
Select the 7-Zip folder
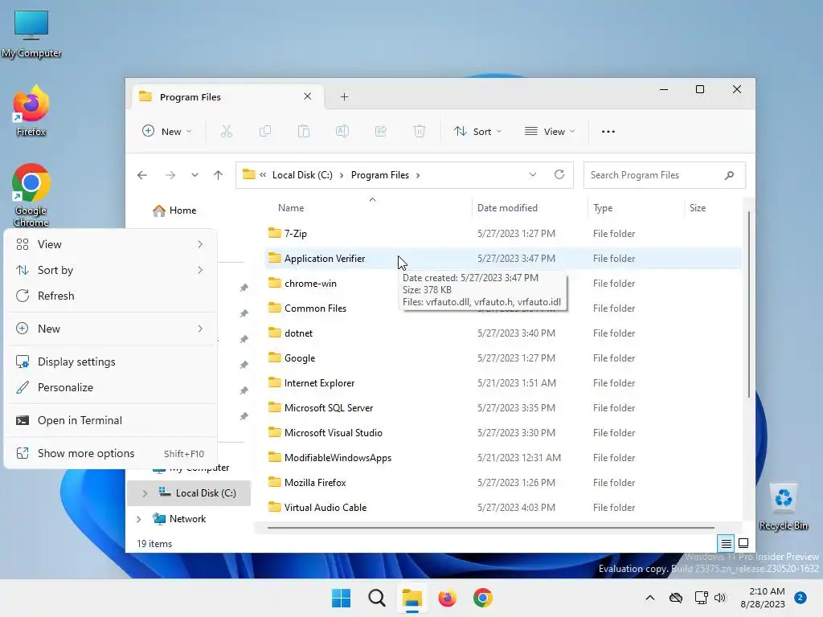point(503,234)
